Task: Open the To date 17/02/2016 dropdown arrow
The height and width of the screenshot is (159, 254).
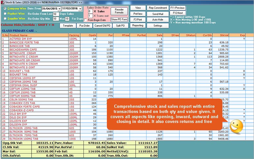Action: pos(80,9)
